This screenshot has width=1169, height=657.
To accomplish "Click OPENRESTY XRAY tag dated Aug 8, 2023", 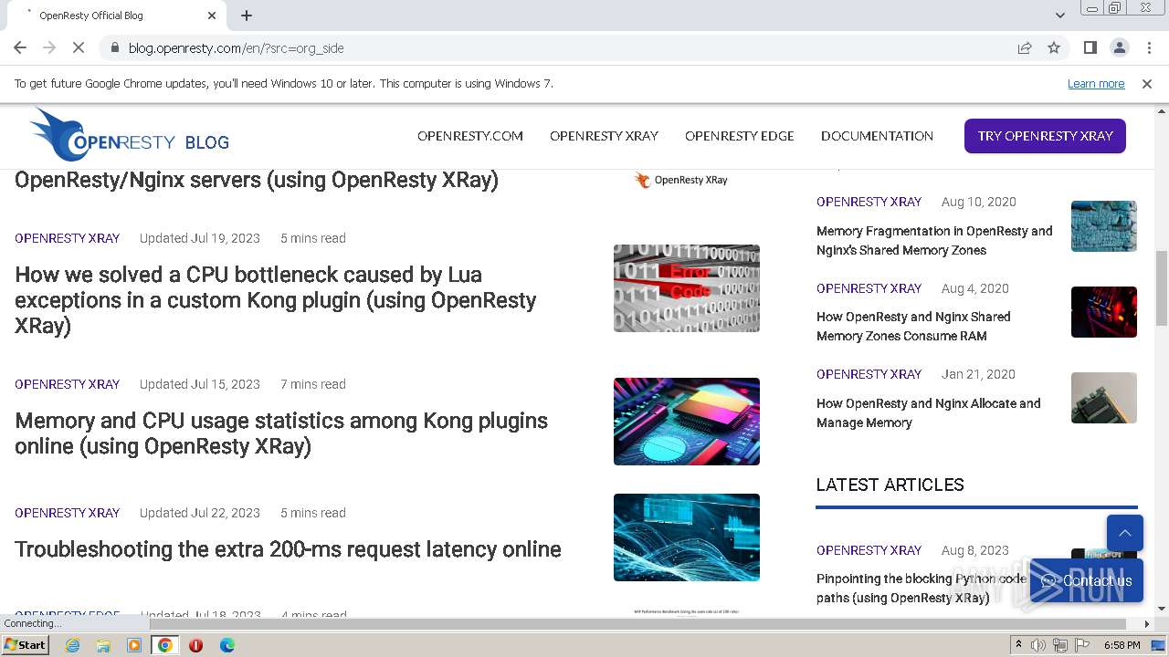I will [869, 550].
